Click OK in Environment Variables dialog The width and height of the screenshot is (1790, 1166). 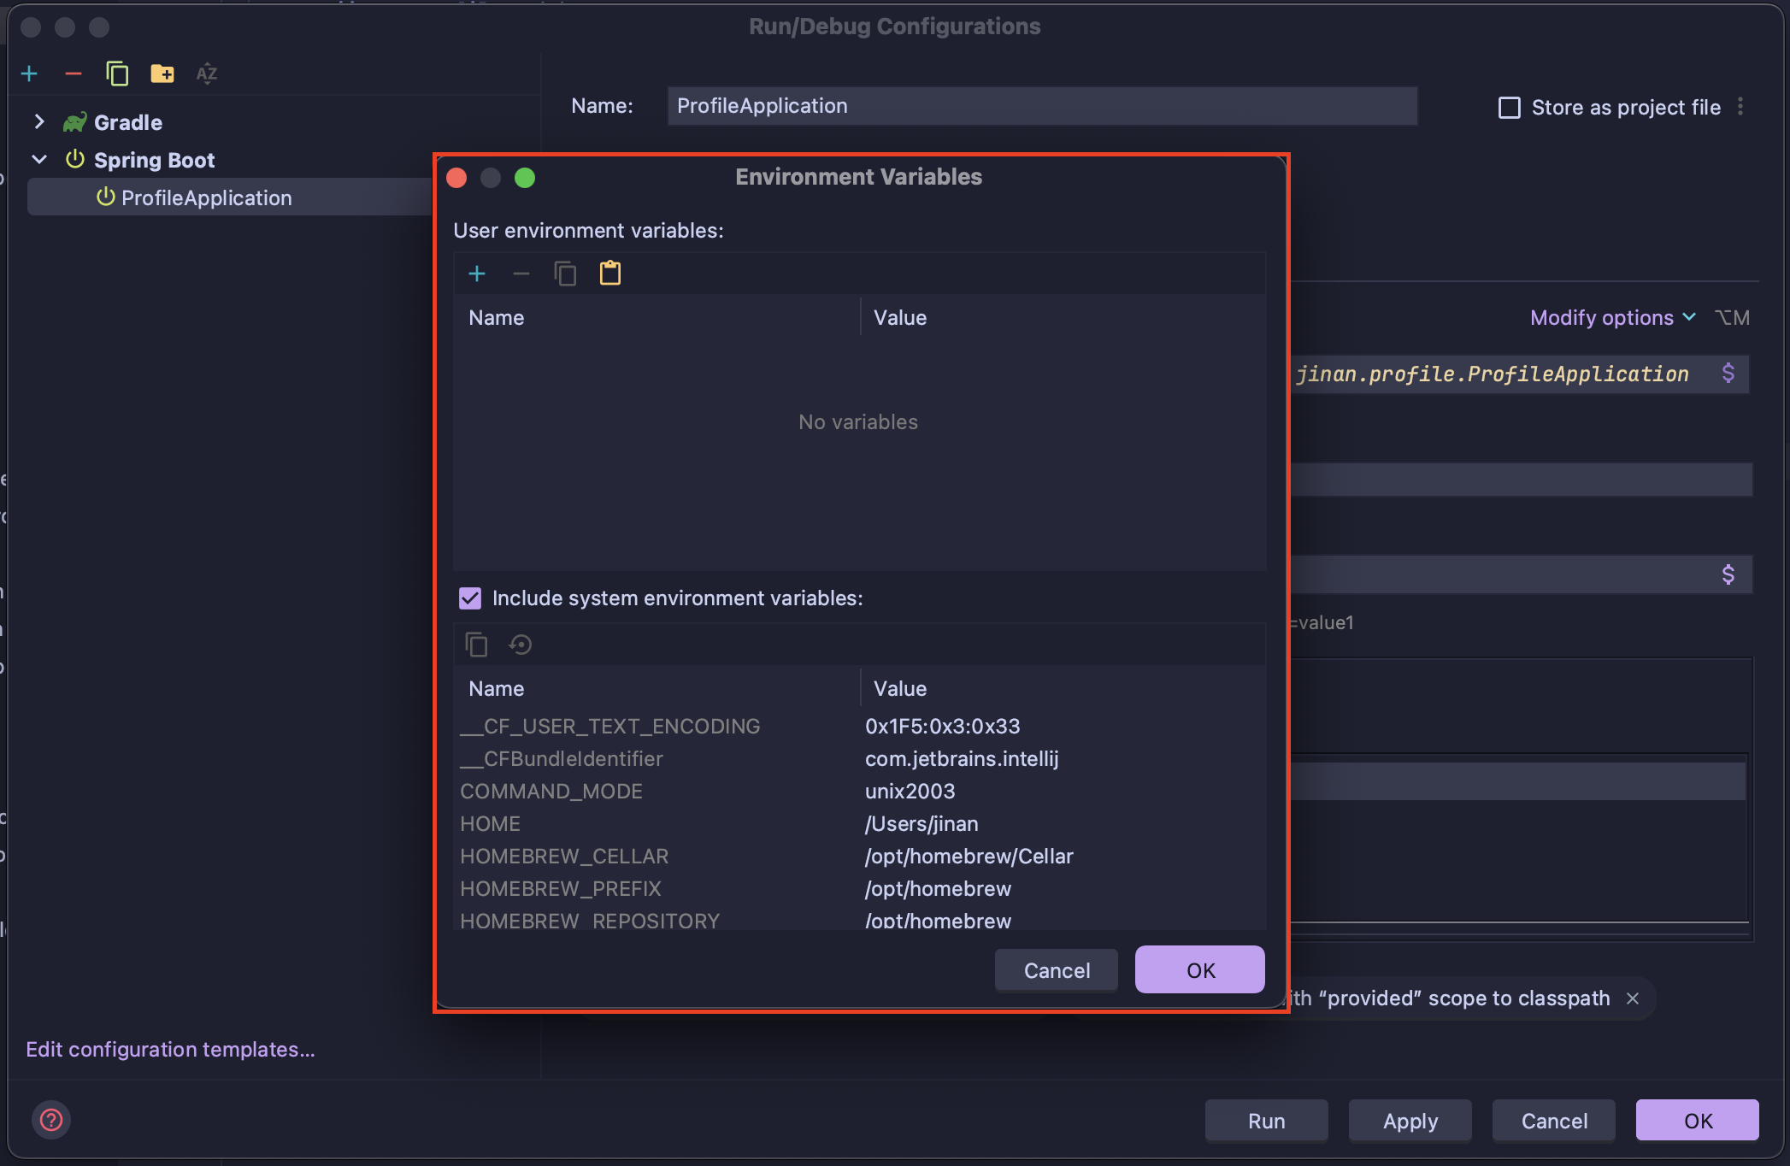tap(1199, 970)
